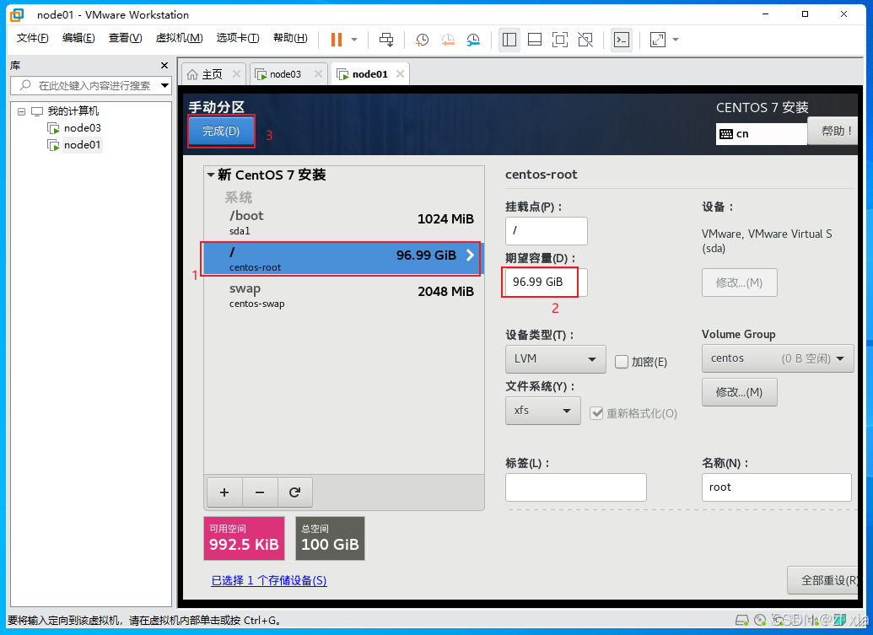
Task: Click the 总空间 100 GiB box
Action: (x=330, y=538)
